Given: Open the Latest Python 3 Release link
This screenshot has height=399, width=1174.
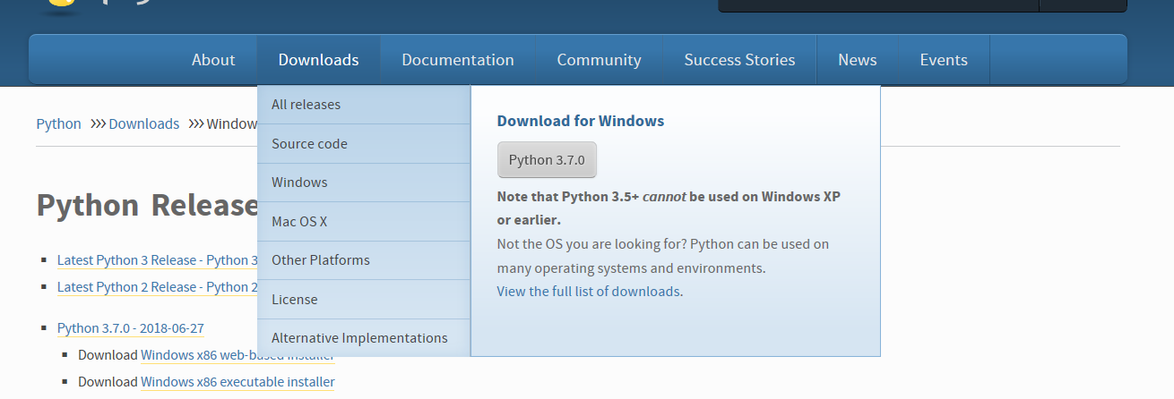Looking at the screenshot, I should [157, 260].
